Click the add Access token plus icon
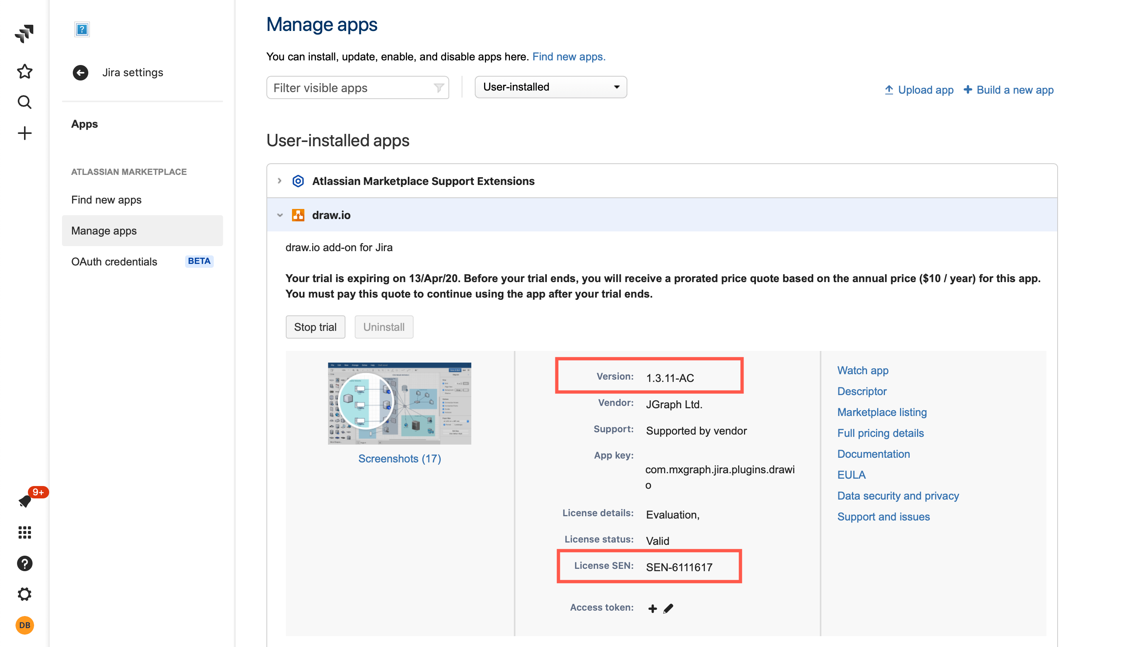The image size is (1137, 647). [652, 607]
